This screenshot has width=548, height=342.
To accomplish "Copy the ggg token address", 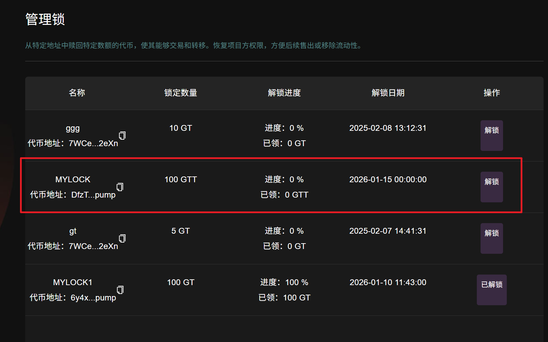I will 122,136.
